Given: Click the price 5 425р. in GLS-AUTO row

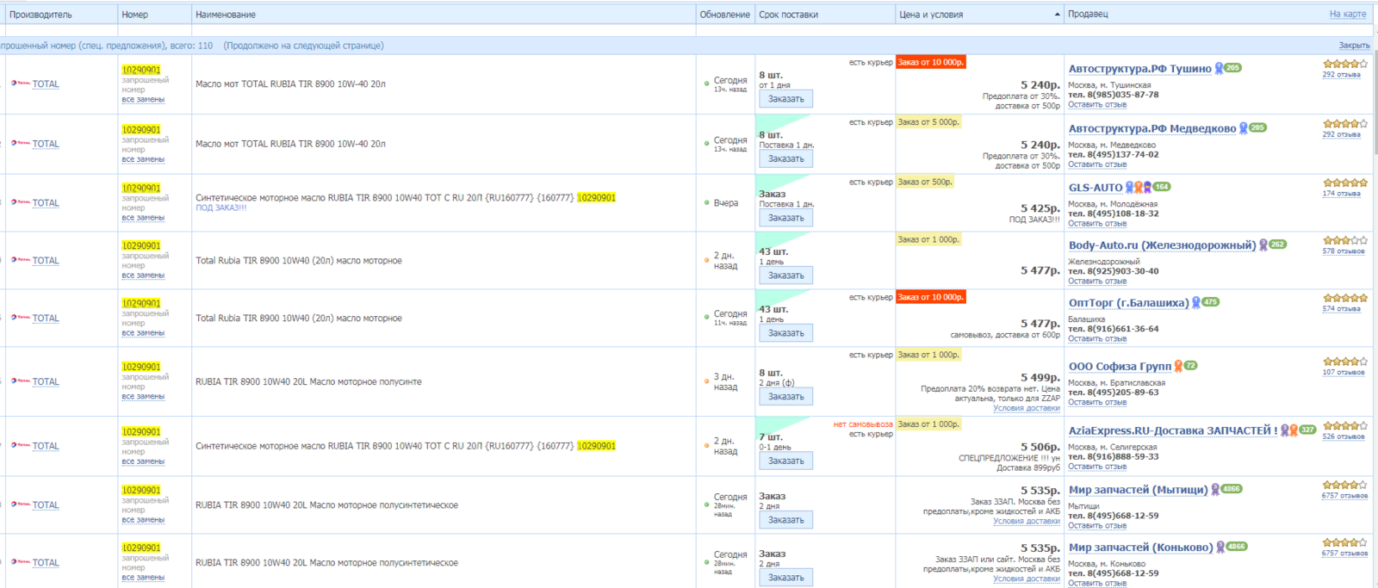Looking at the screenshot, I should (x=1040, y=209).
